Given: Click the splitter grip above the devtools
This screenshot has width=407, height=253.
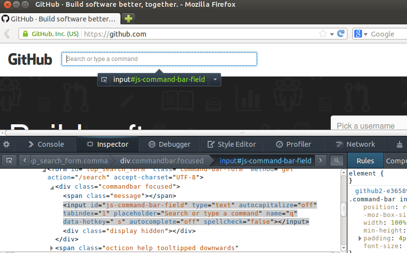Looking at the screenshot, I should (x=242, y=133).
